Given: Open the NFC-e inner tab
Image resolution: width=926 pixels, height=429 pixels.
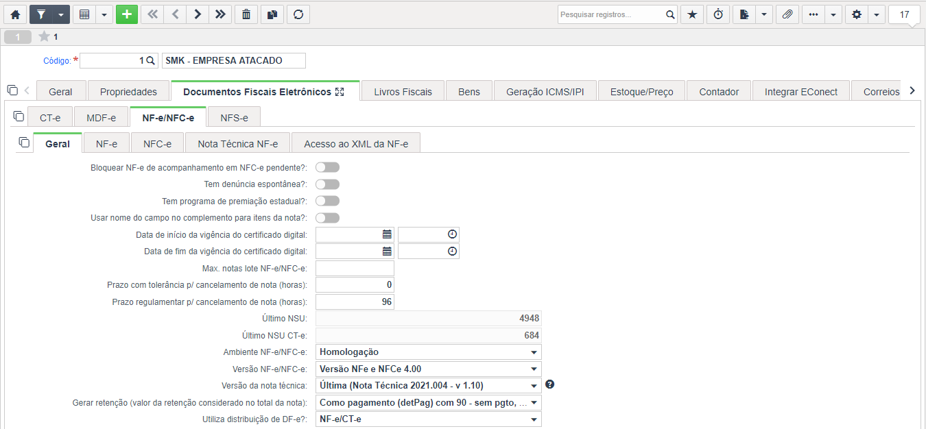Looking at the screenshot, I should click(157, 143).
